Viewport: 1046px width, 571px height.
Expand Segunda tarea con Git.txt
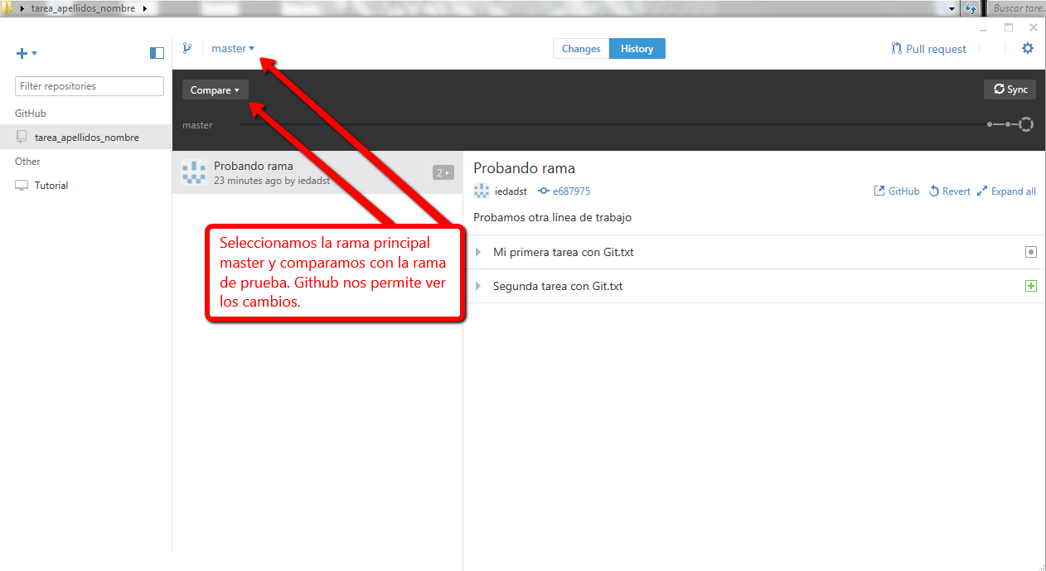(x=478, y=286)
